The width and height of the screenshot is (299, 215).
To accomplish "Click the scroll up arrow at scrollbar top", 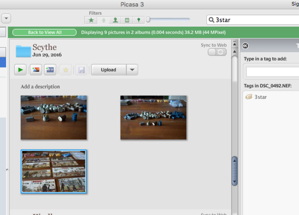I will 235,52.
